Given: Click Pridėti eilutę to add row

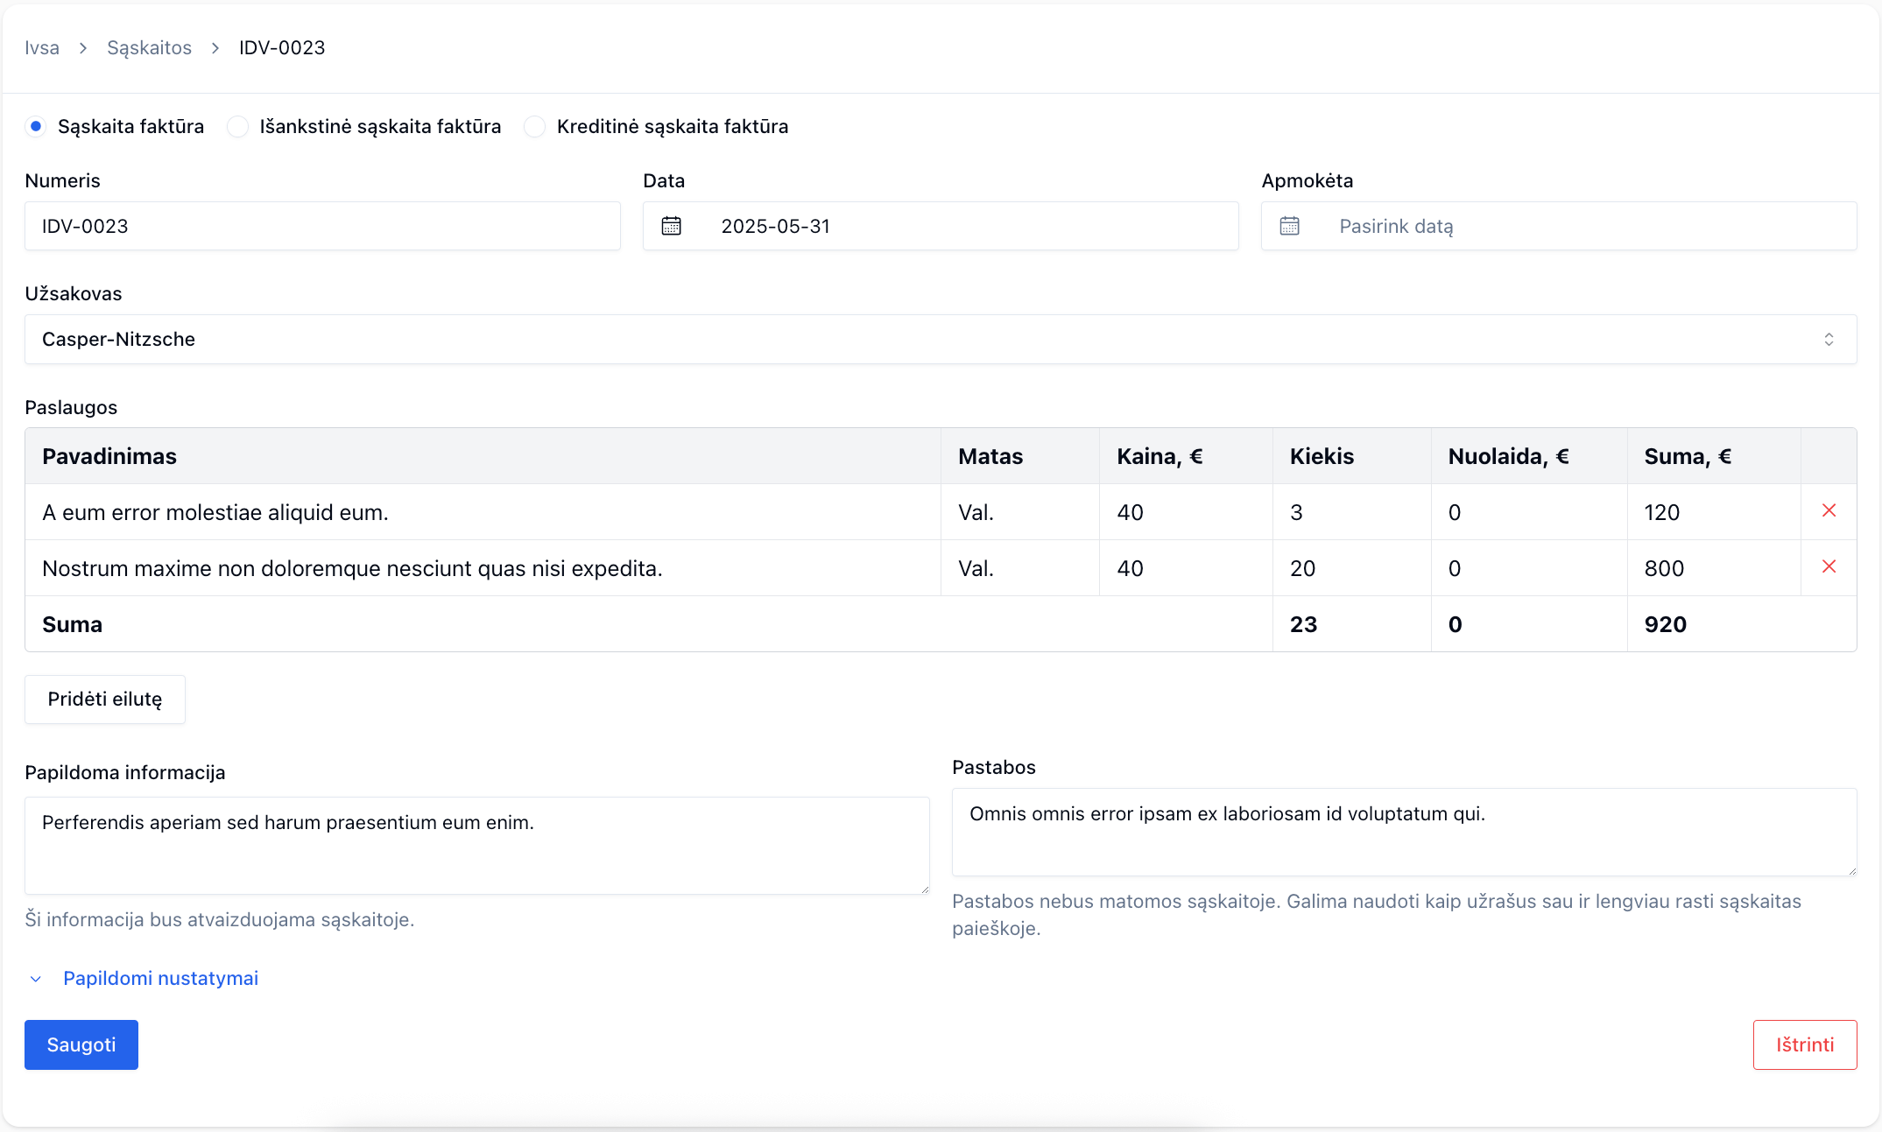Looking at the screenshot, I should pos(105,700).
